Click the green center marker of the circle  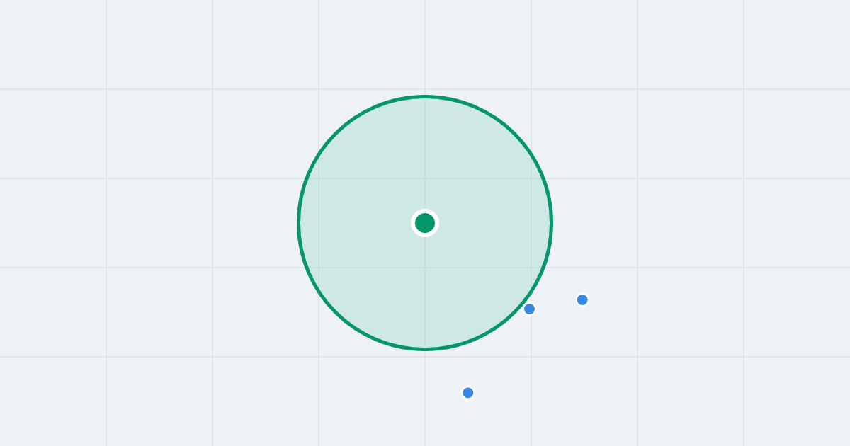[x=425, y=223]
